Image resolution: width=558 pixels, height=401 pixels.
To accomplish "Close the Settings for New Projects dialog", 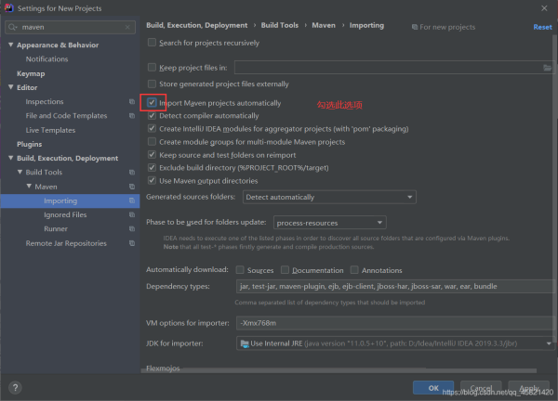I will pos(544,7).
